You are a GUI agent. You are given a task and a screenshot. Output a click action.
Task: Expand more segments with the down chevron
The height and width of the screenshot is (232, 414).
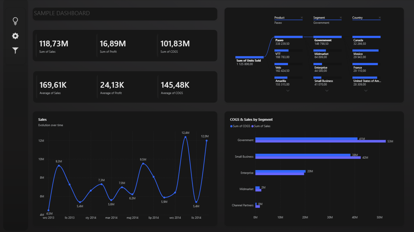[x=327, y=91]
